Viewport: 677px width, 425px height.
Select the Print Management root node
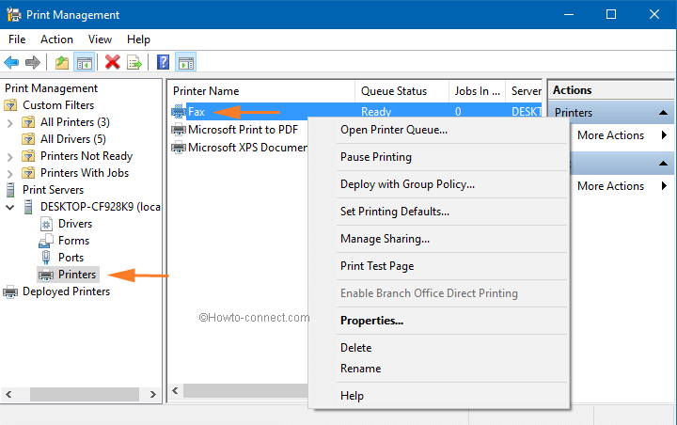coord(51,88)
